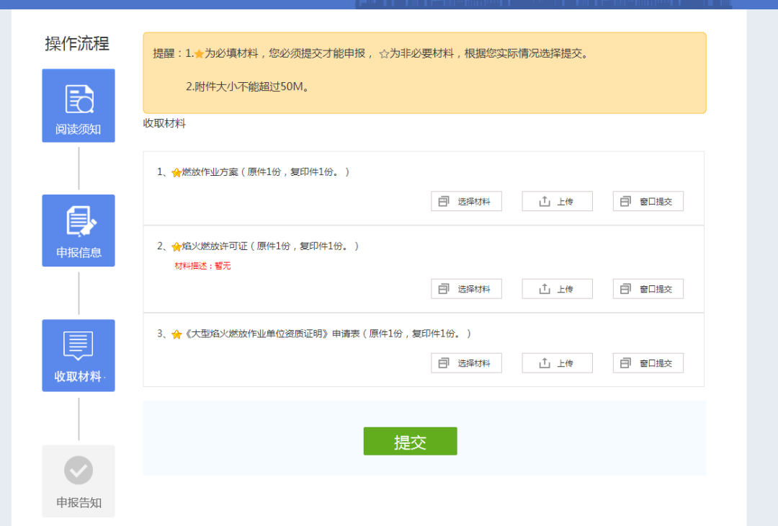Click 选择材料 for 焰火燃放许可证
This screenshot has height=526, width=778.
click(466, 289)
